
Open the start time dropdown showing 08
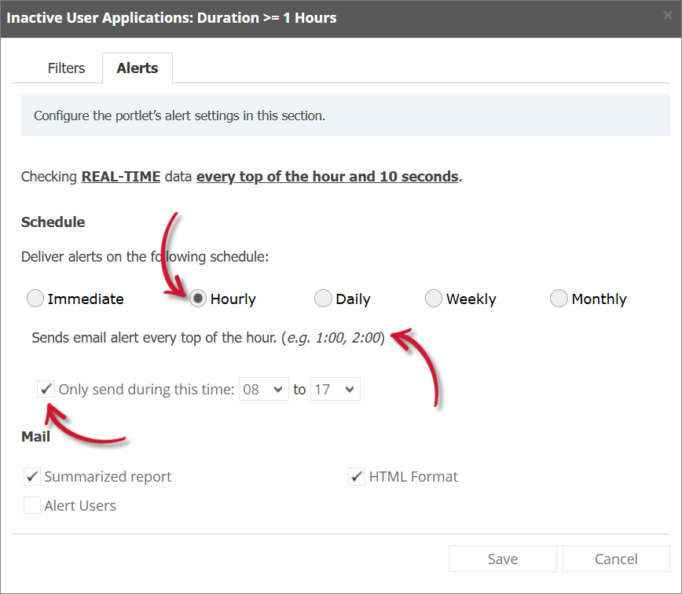(x=263, y=388)
